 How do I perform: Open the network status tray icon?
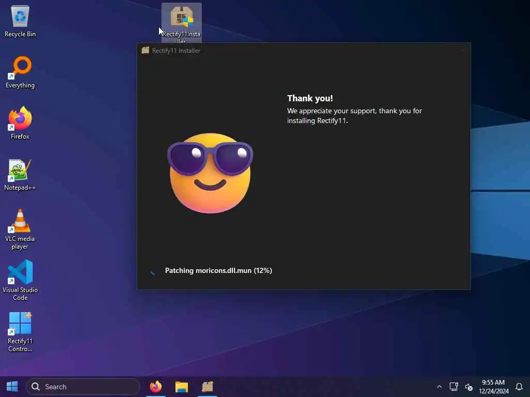(x=453, y=387)
